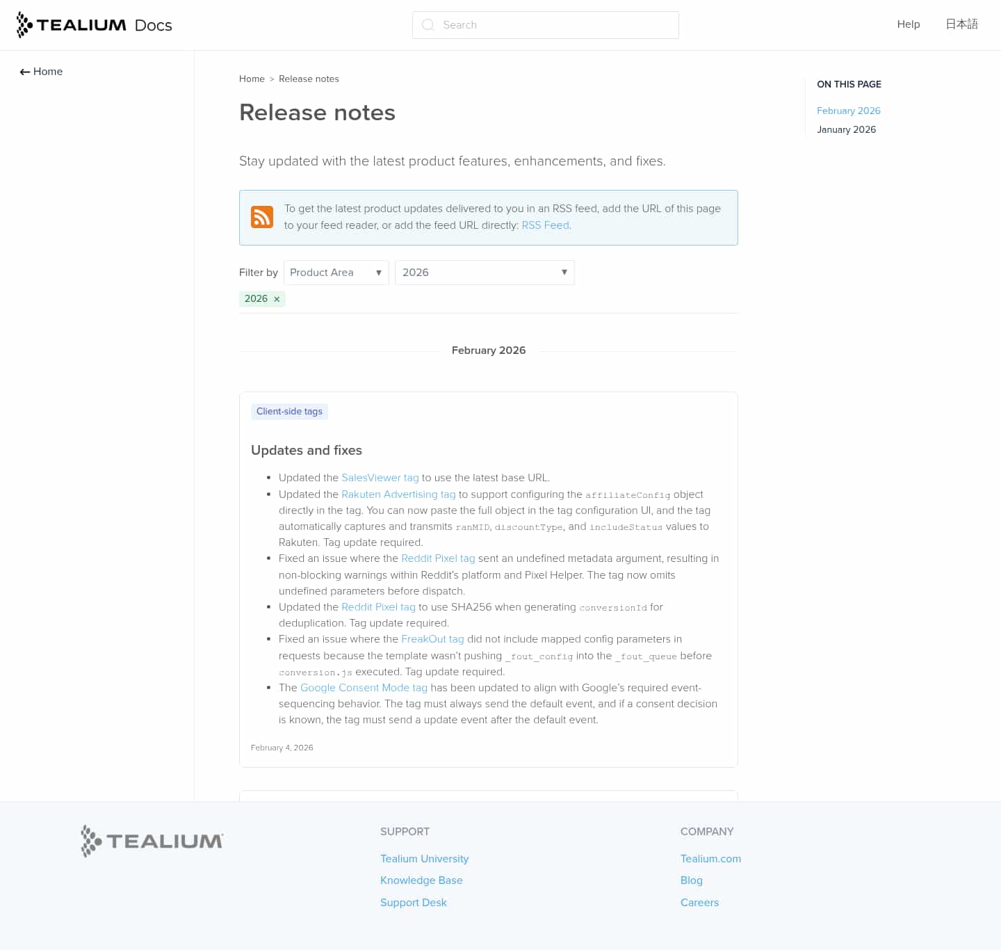Image resolution: width=1001 pixels, height=950 pixels.
Task: Click the February 4, 2026 date text
Action: coord(282,748)
